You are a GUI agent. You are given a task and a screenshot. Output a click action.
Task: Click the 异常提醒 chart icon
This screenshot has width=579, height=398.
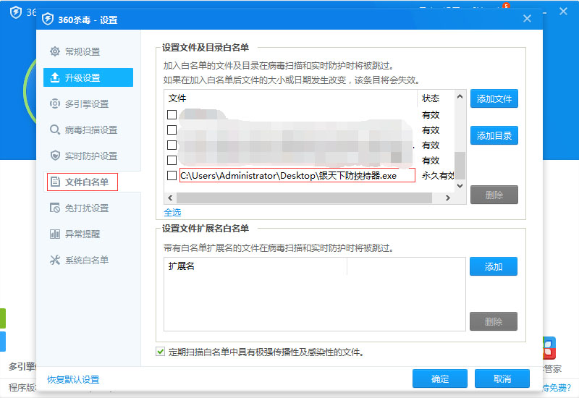55,234
